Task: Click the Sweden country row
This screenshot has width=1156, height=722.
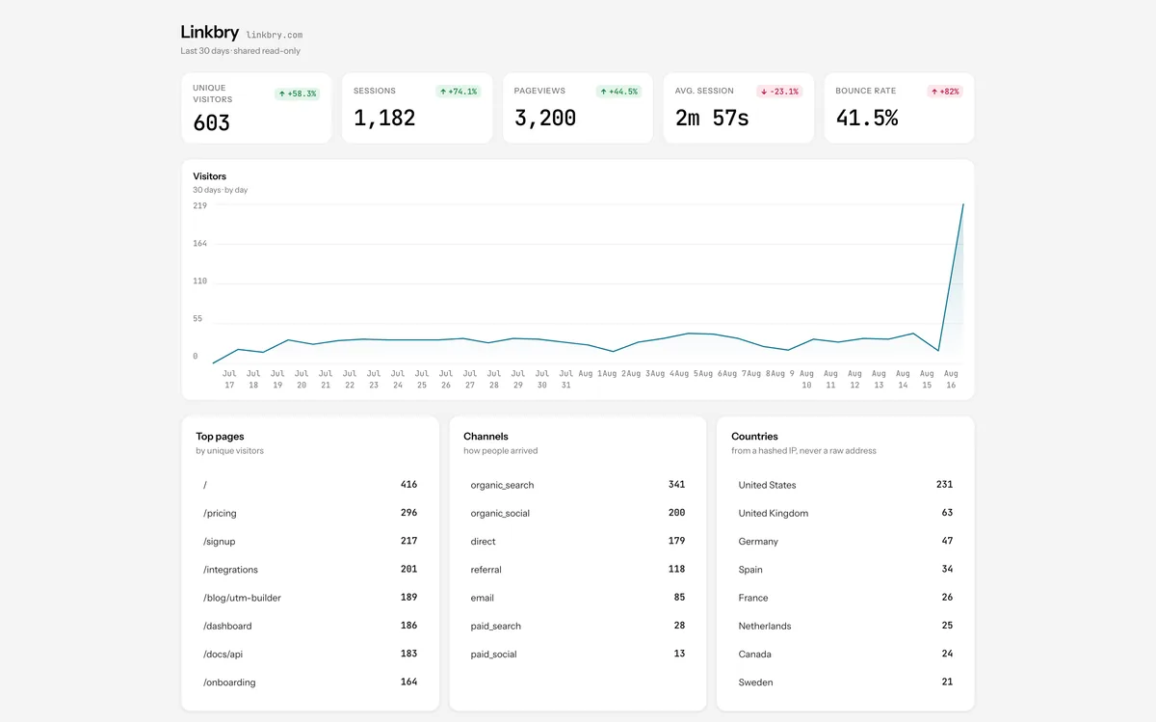Action: [846, 682]
